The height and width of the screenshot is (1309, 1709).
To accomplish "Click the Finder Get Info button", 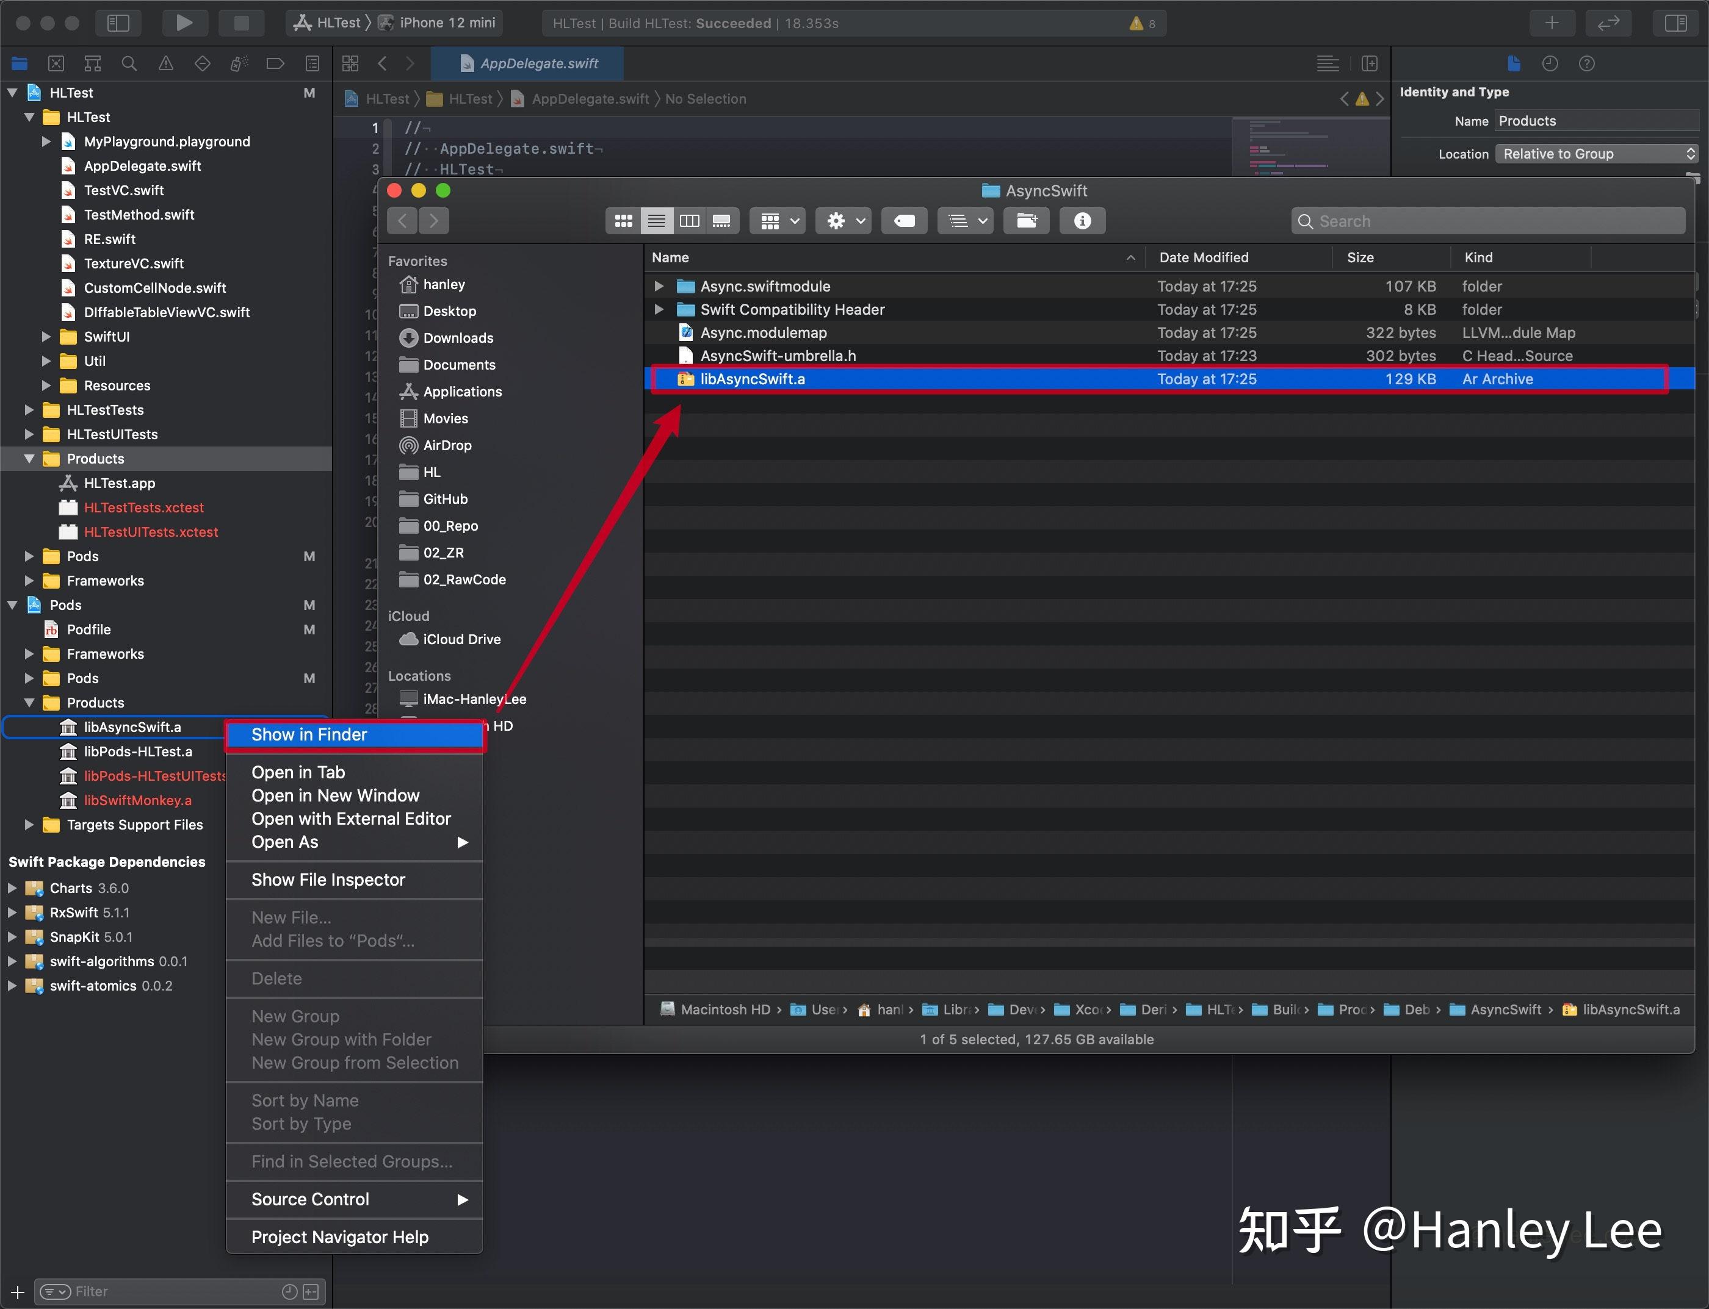I will (x=1082, y=221).
